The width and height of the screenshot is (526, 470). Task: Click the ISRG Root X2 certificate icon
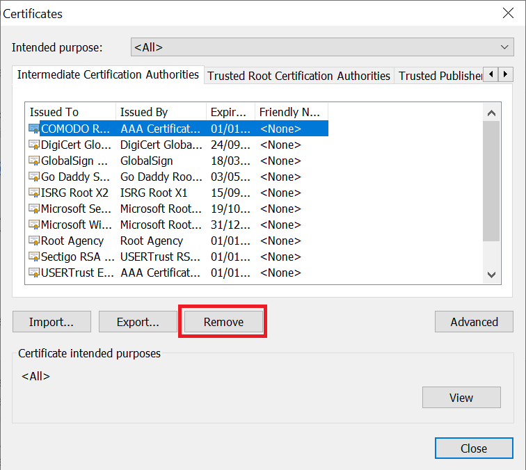(x=34, y=193)
